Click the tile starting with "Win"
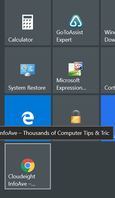Screen dimensions: 115x198 pyautogui.click(x=108, y=22)
